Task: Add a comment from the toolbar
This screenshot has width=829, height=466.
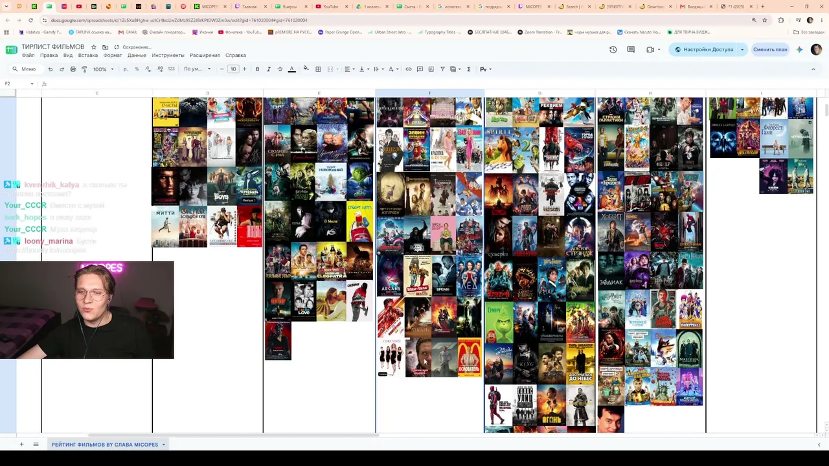Action: [420, 69]
